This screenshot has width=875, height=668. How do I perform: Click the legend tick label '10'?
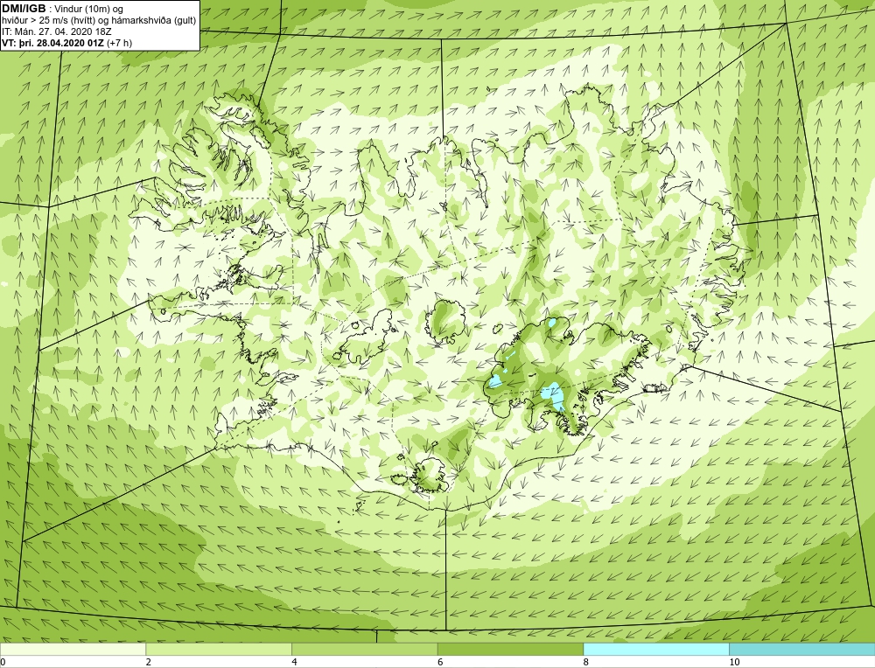(734, 662)
